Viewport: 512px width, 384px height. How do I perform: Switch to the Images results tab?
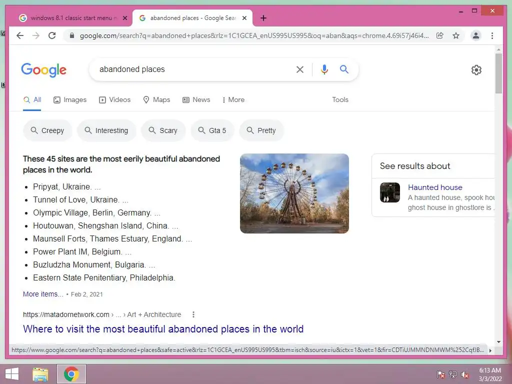[70, 100]
